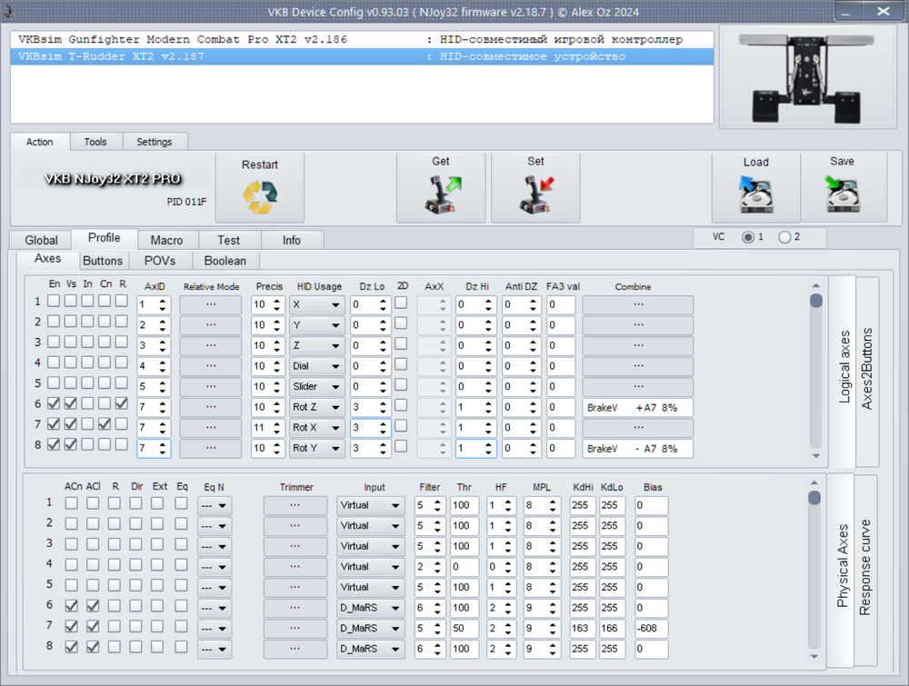Click Combine BrakeV +A7 8% button
The height and width of the screenshot is (686, 909).
[x=638, y=407]
